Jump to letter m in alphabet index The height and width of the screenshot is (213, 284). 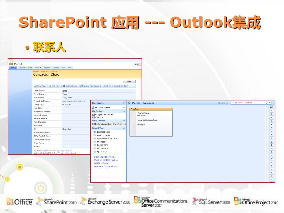271,152
